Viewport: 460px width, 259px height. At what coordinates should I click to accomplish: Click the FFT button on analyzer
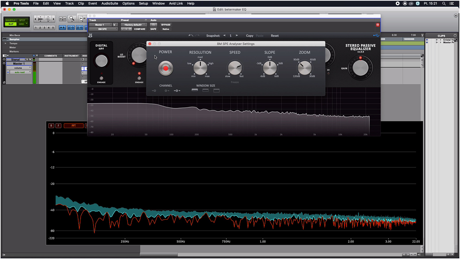tap(74, 125)
